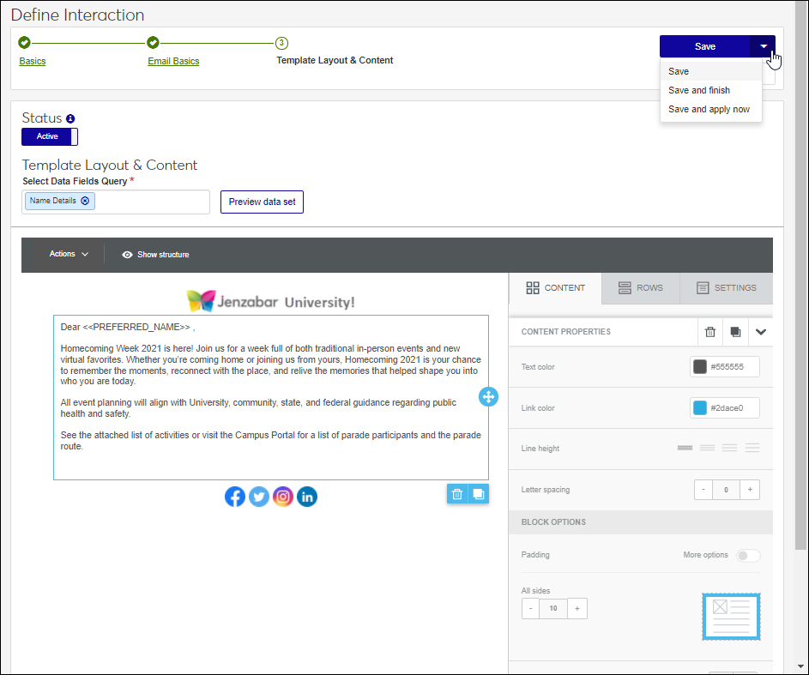Screen dimensions: 809x675
Task: Open the Text color swatch
Action: tap(700, 367)
